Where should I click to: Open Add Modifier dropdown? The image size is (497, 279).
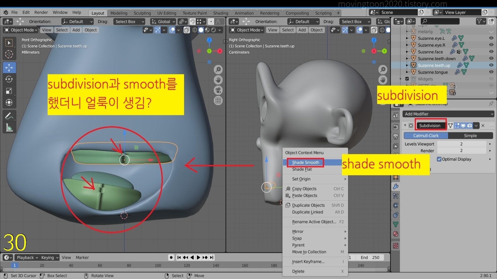[448, 114]
